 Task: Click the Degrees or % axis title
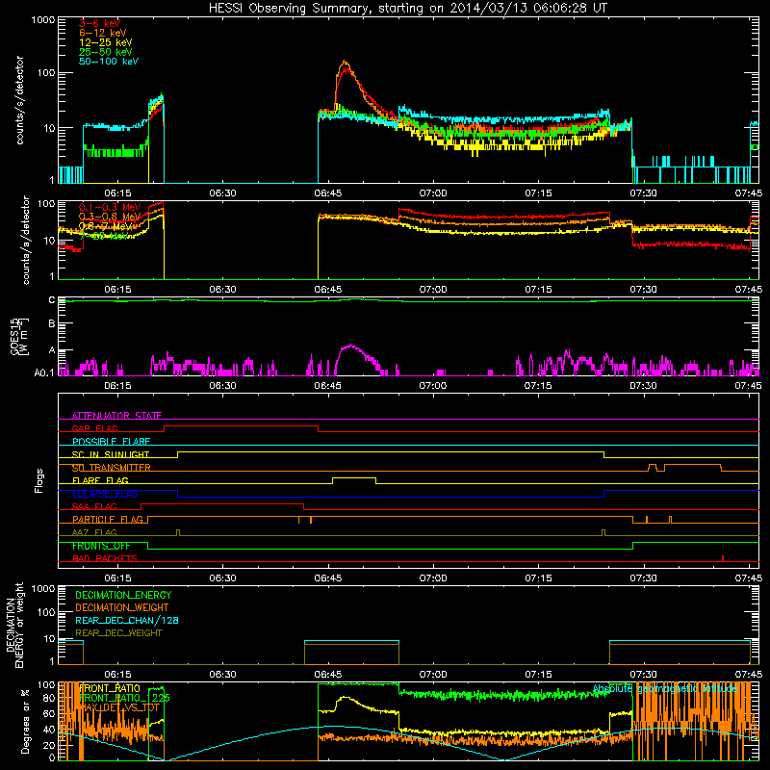point(25,722)
